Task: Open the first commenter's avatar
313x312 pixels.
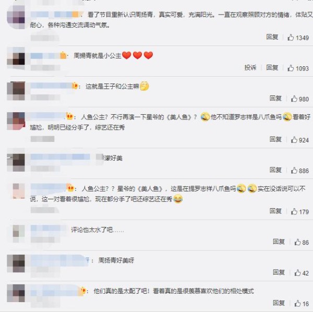Action: coord(16,17)
